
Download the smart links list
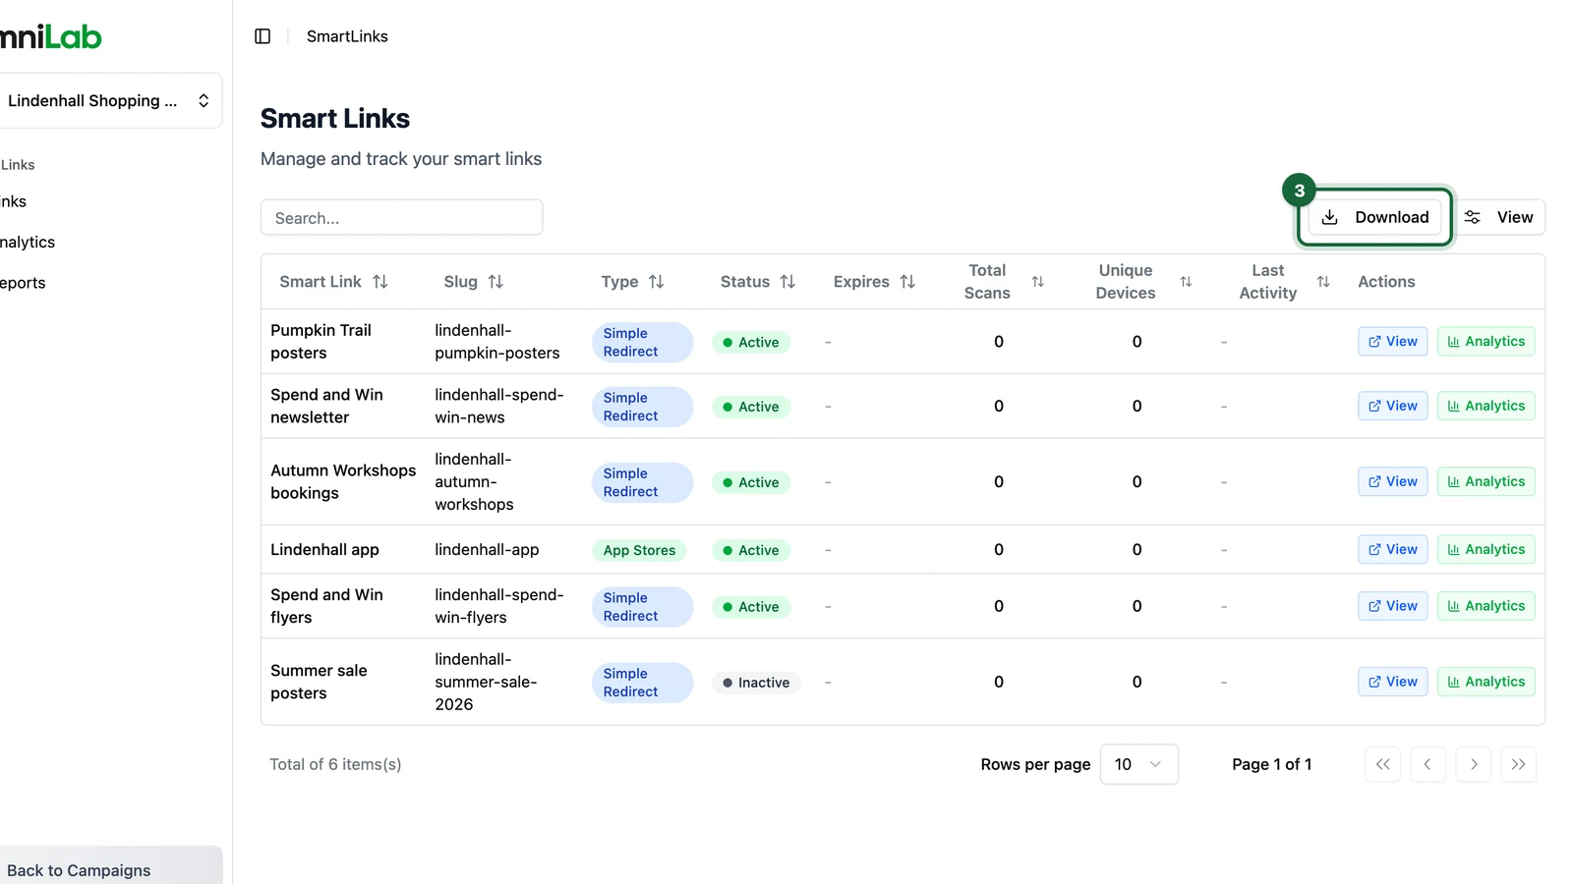pos(1374,217)
